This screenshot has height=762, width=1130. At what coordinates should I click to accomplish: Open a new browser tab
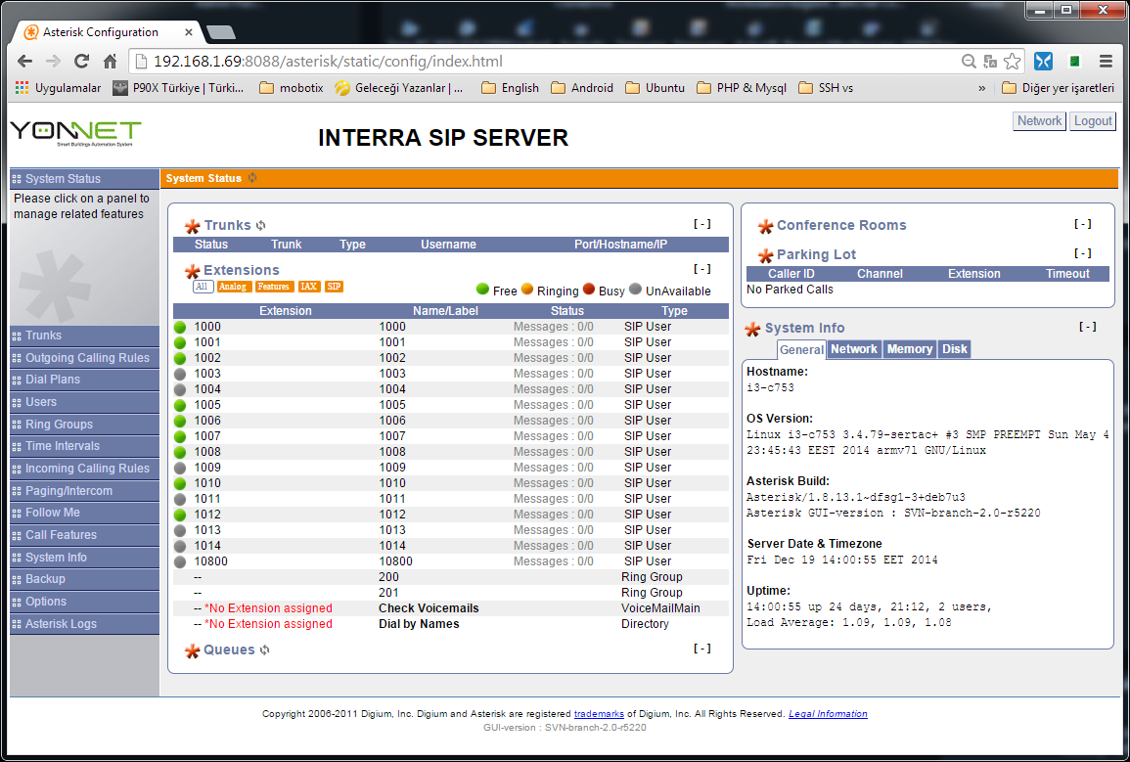(x=220, y=32)
